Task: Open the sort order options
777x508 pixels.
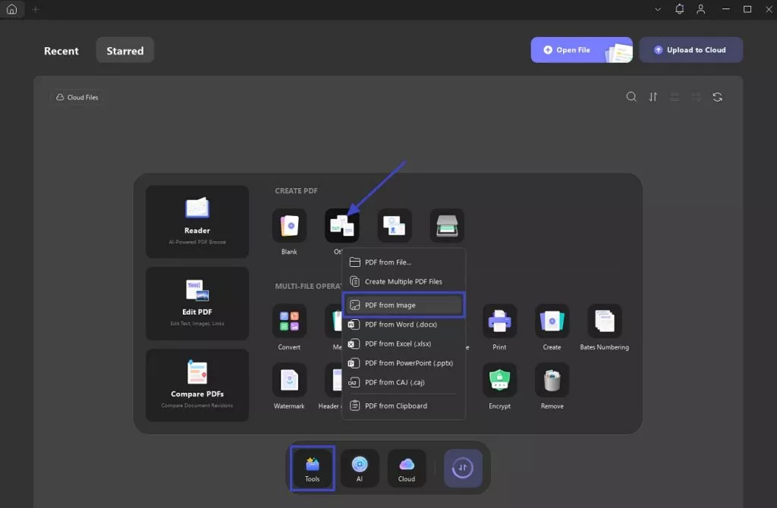Action: [x=653, y=97]
